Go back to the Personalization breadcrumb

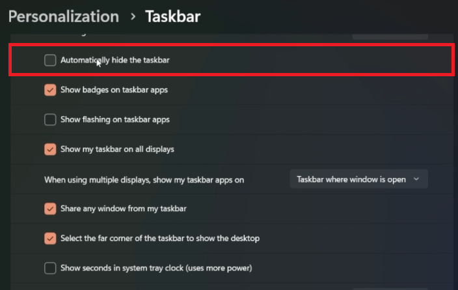[x=64, y=16]
